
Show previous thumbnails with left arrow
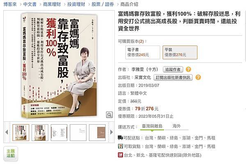pos(7,132)
